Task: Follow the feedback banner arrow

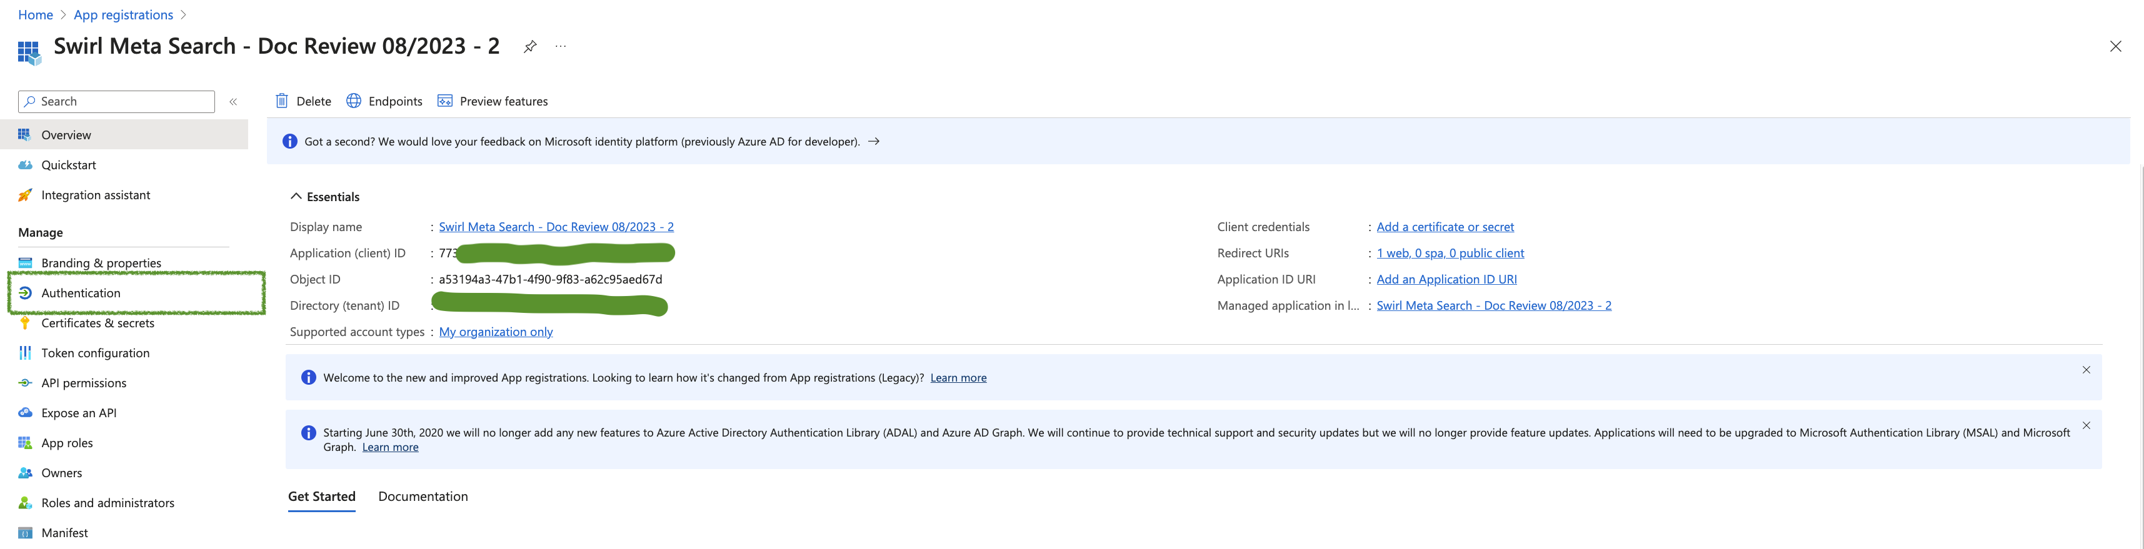Action: (874, 141)
